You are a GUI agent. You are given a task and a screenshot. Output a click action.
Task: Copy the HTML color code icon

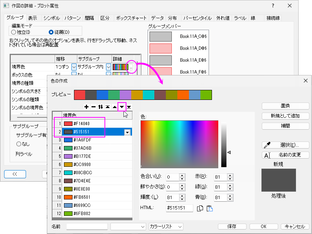(x=200, y=208)
